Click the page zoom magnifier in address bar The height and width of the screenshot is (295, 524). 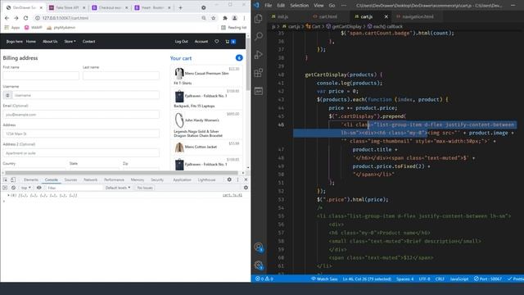coord(204,18)
